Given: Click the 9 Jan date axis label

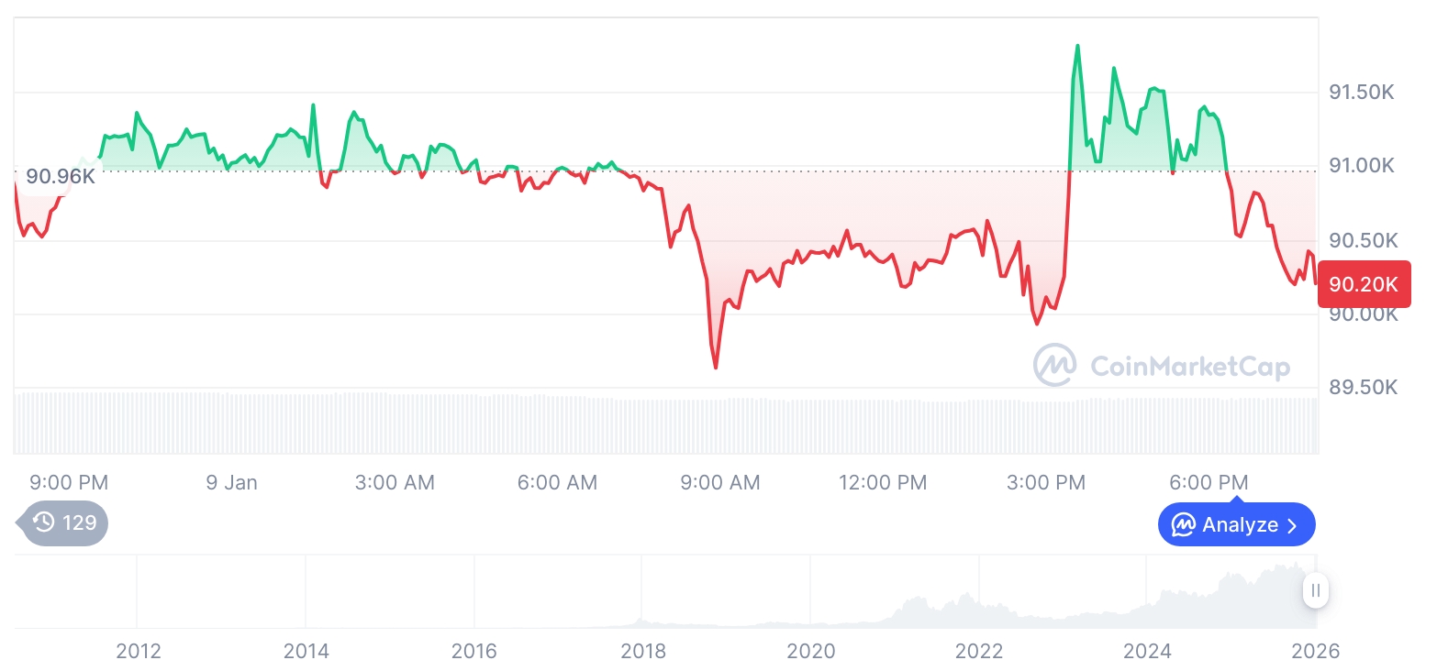Looking at the screenshot, I should coord(232,482).
